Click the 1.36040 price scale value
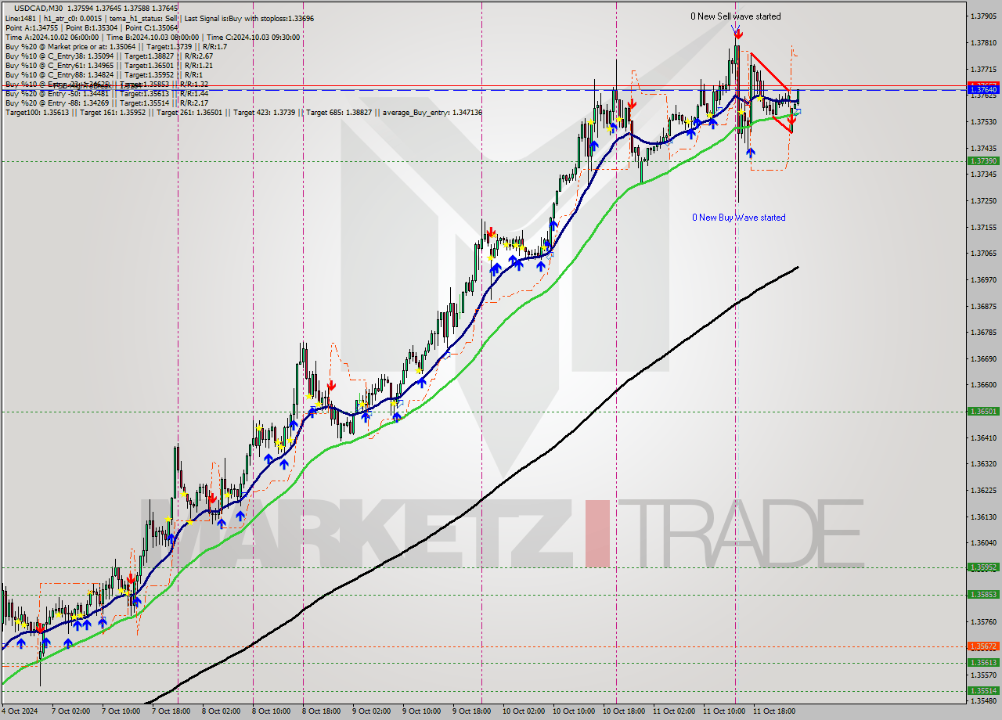The width and height of the screenshot is (1002, 720). pyautogui.click(x=983, y=542)
